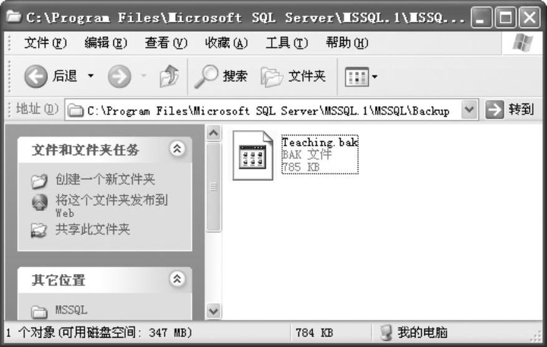
Task: Open the MSSQL folder link
Action: (x=71, y=310)
